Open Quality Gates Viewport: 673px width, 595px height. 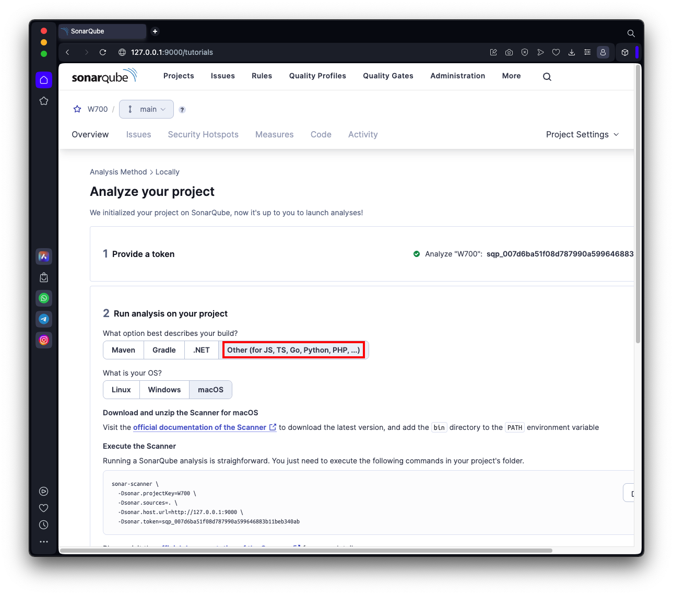pos(388,76)
